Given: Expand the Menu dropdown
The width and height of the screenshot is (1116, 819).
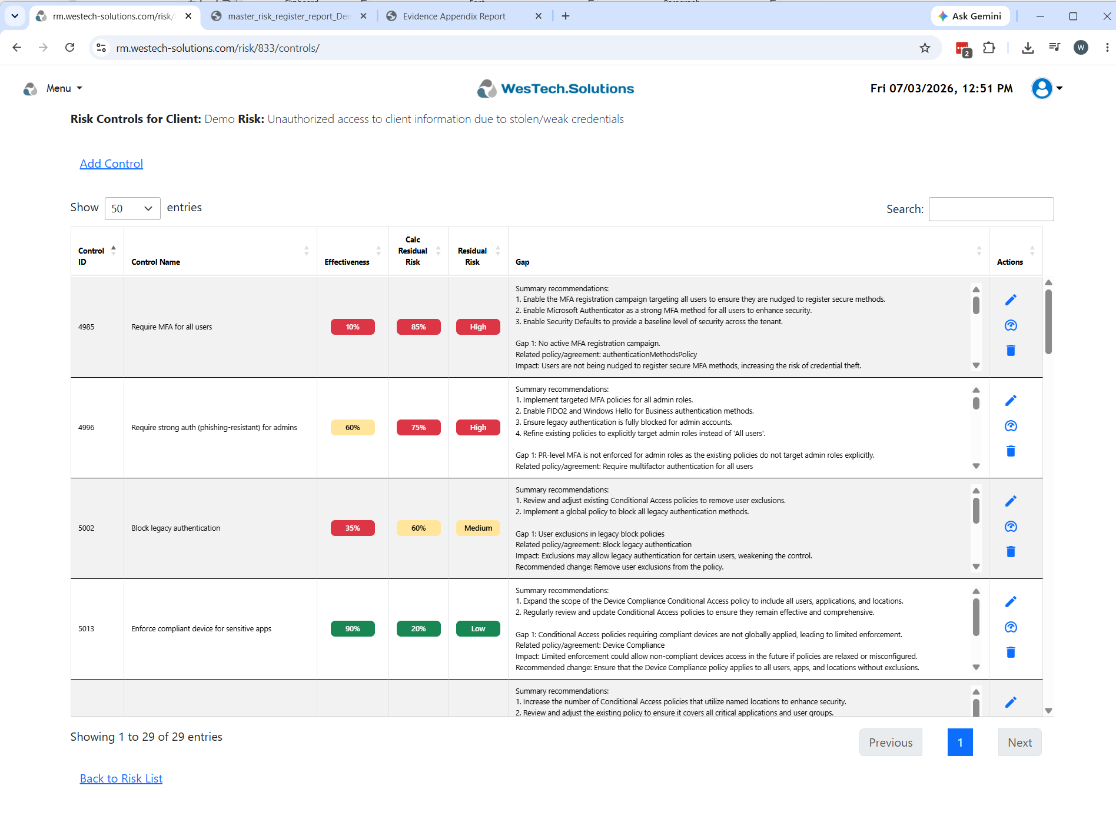Looking at the screenshot, I should coord(58,88).
